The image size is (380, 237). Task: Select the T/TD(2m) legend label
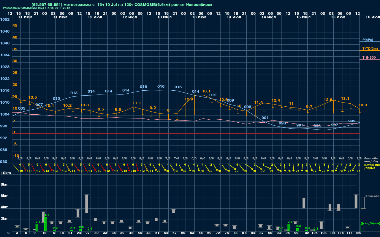pyautogui.click(x=370, y=49)
